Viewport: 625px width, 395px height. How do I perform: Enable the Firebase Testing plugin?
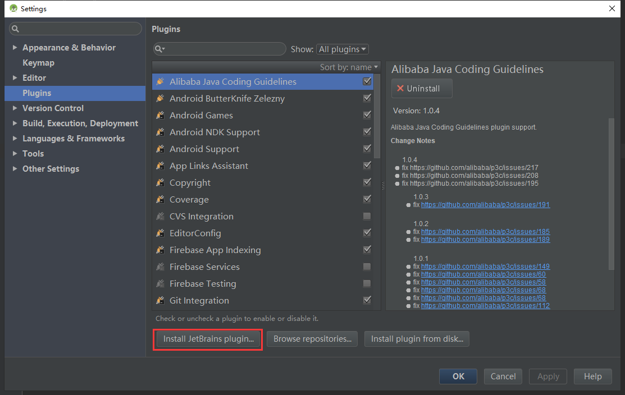(x=367, y=283)
